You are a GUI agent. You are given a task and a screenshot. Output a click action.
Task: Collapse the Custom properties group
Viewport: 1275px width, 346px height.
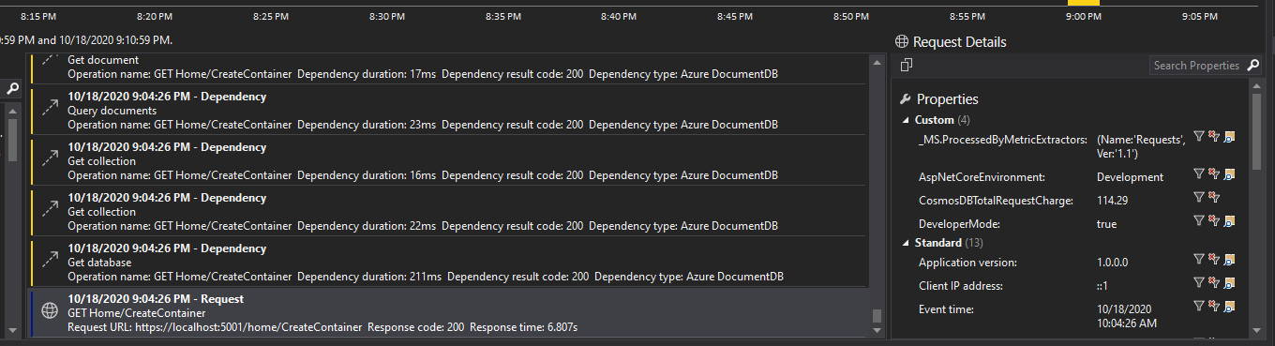click(906, 120)
